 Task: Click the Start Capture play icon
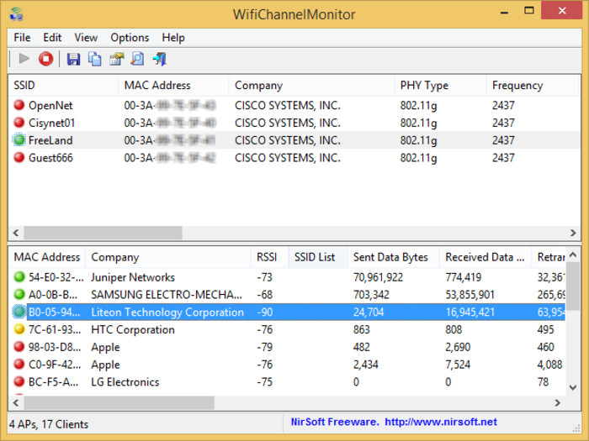pos(24,59)
